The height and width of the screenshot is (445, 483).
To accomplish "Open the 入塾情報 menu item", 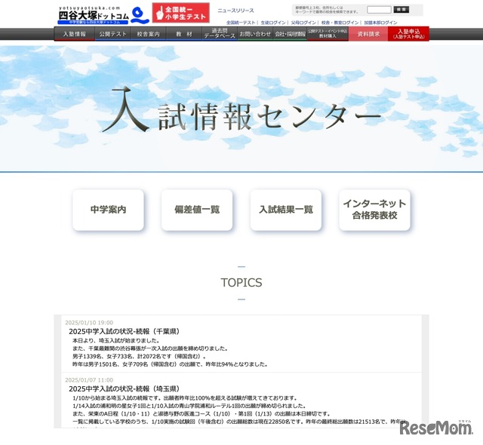I will coord(75,35).
